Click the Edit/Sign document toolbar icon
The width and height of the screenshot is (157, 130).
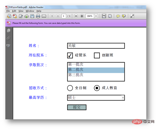21,16
